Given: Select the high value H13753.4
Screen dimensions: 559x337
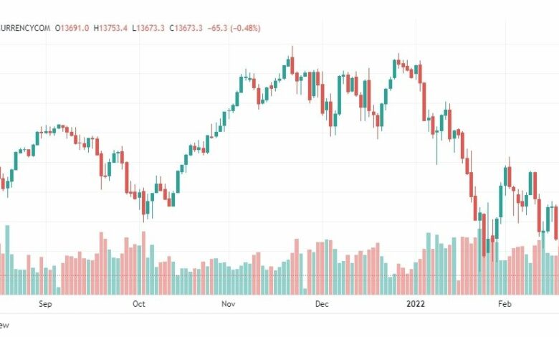Looking at the screenshot, I should tap(110, 28).
